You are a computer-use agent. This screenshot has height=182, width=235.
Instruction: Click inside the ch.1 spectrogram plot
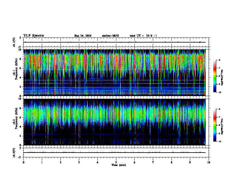click(x=115, y=73)
